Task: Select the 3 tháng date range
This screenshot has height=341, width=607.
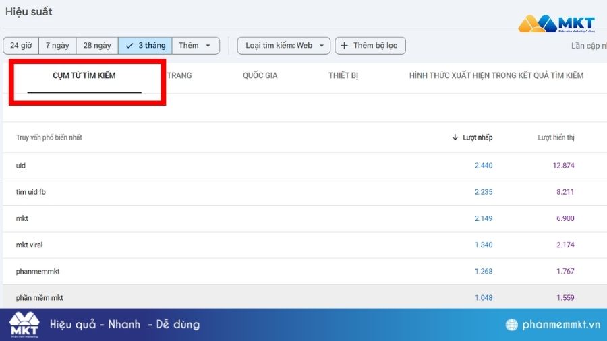Action: pos(145,46)
